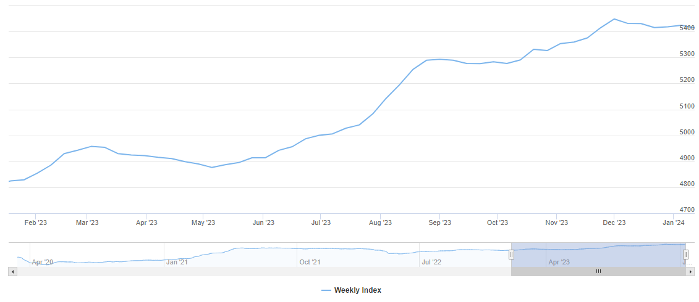Click the left navigator range handle
Image resolution: width=699 pixels, height=302 pixels.
[x=511, y=255]
